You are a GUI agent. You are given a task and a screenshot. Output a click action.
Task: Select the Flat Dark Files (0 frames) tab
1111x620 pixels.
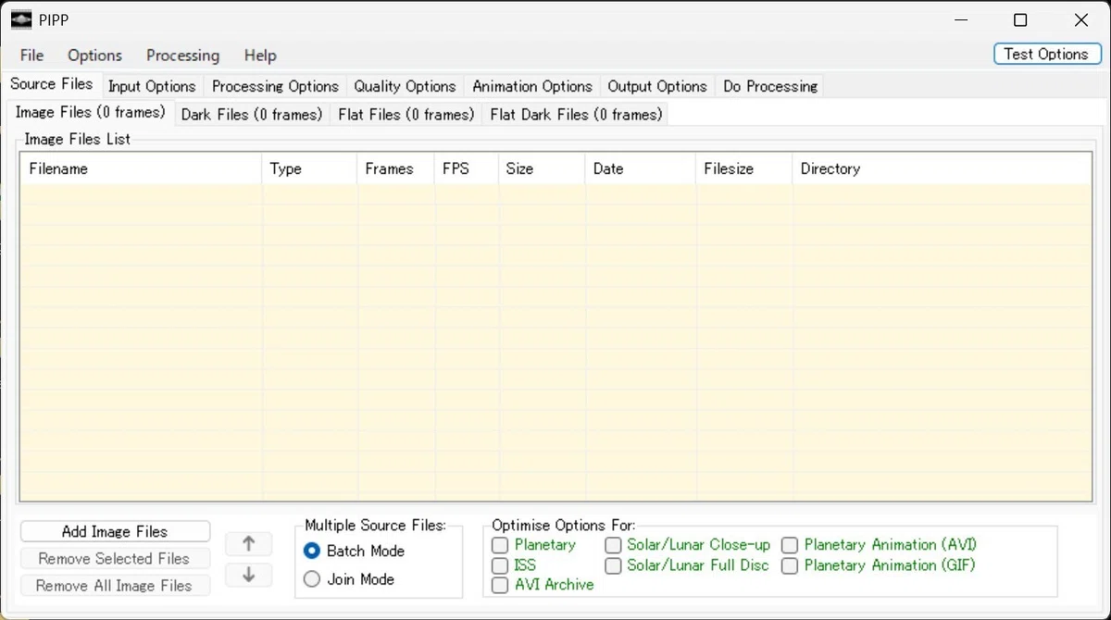point(576,115)
